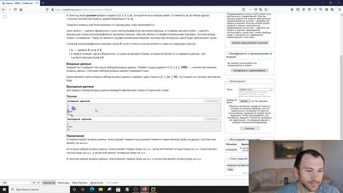343x193 pixels.
Task: Toggle Whole Words in find bar
Action: pos(96,182)
